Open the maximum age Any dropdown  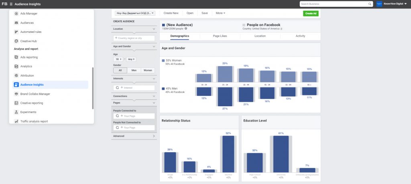[x=131, y=59]
